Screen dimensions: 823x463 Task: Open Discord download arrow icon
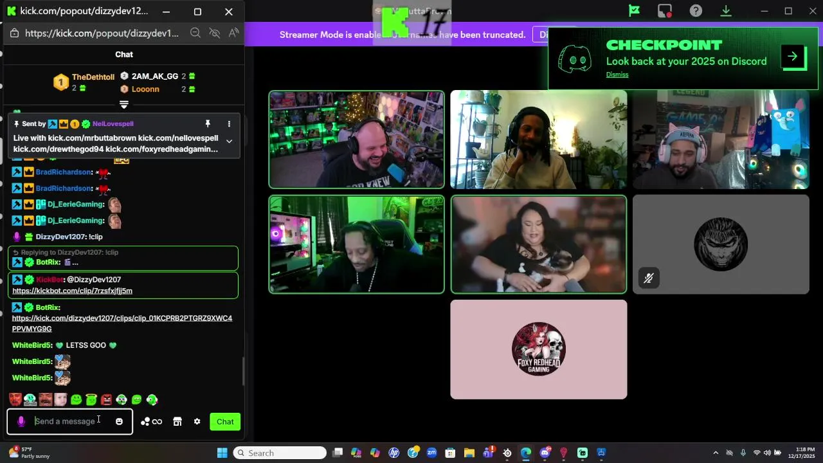[726, 11]
